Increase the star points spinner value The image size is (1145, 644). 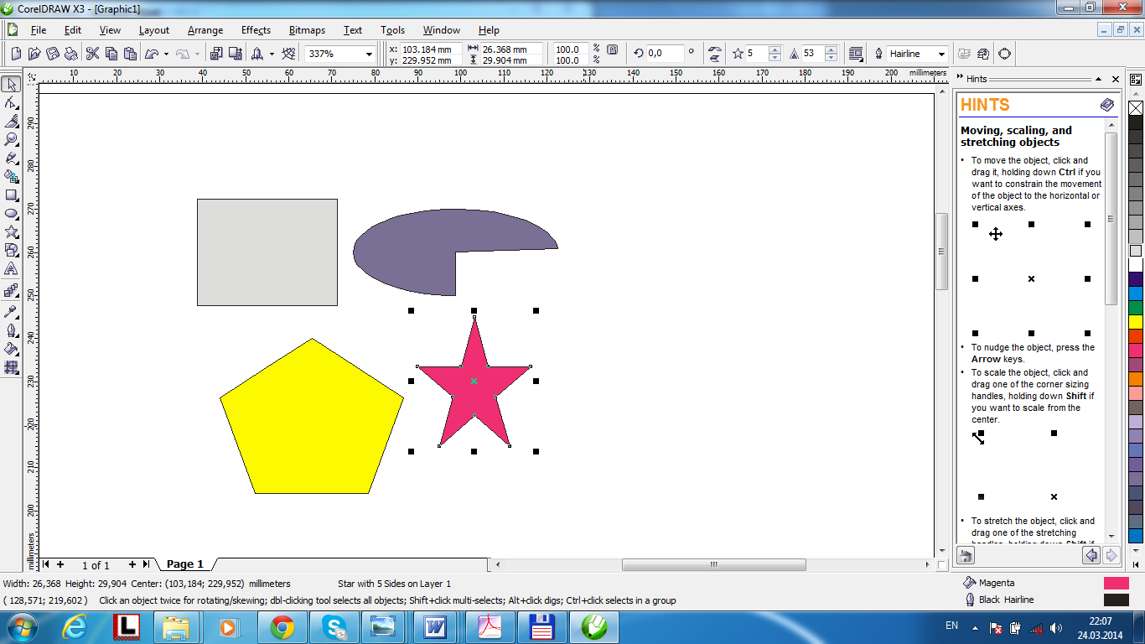[775, 49]
